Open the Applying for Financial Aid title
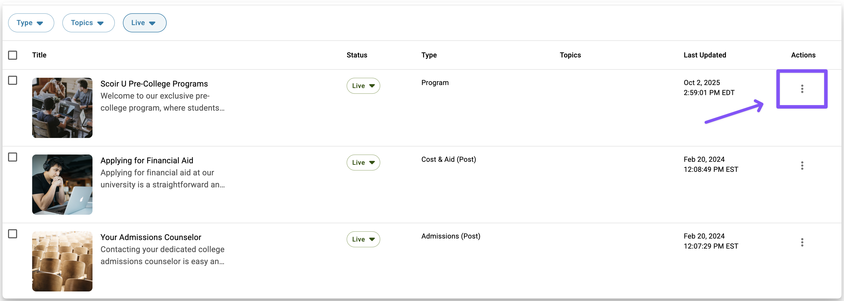This screenshot has height=301, width=844. click(x=147, y=161)
